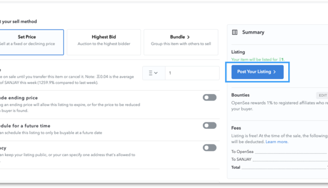
Task: Click the arrow on Post Your Listing
Action: coord(274,72)
